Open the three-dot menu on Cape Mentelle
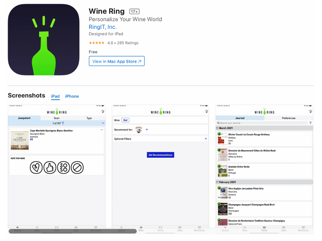Screen dimensions: 322x241 (x=102, y=130)
